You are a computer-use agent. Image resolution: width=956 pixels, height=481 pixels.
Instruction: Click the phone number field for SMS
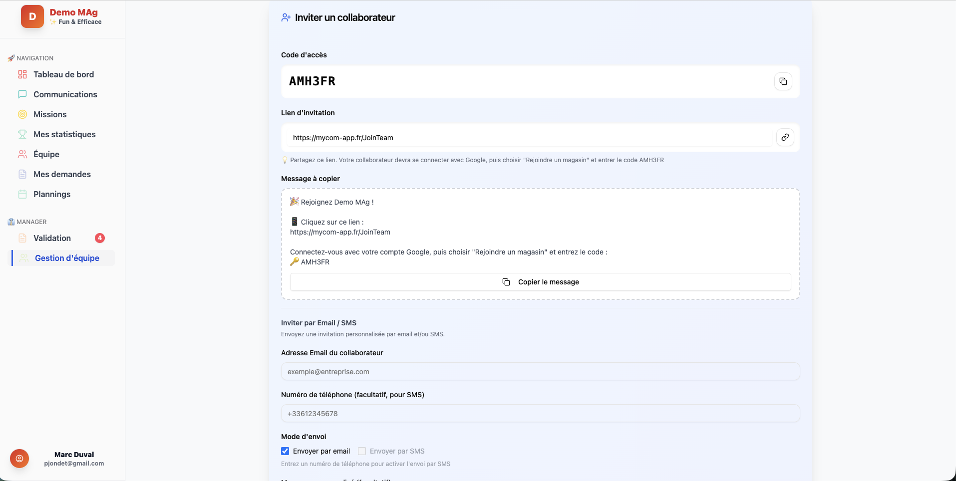pos(540,413)
